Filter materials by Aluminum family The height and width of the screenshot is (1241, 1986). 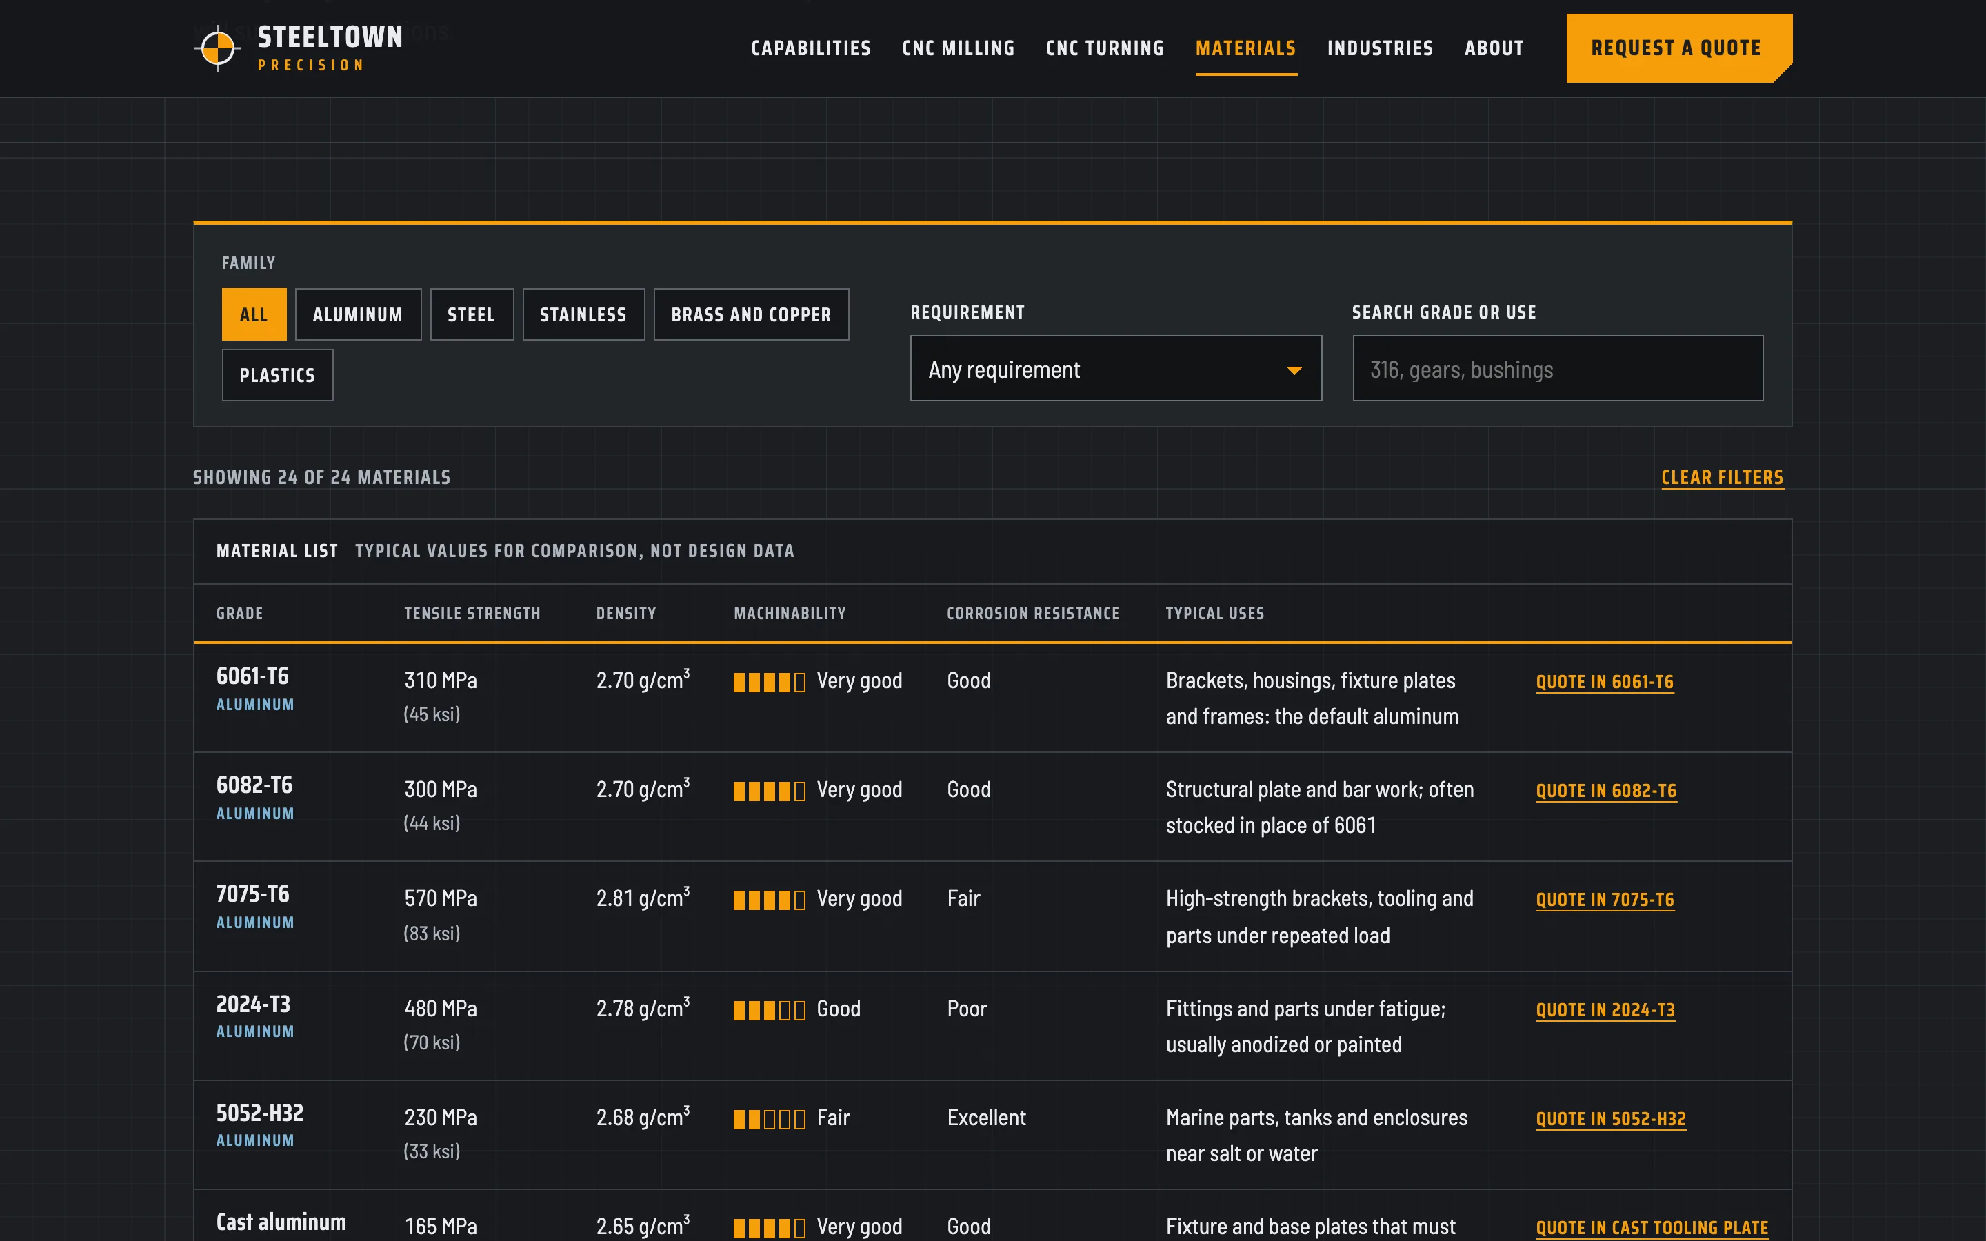coord(358,314)
